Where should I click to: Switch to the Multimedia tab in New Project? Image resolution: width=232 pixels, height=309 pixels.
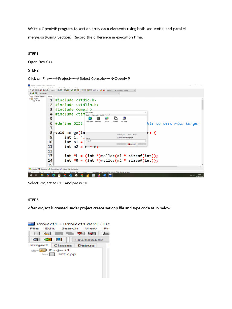click(x=95, y=115)
